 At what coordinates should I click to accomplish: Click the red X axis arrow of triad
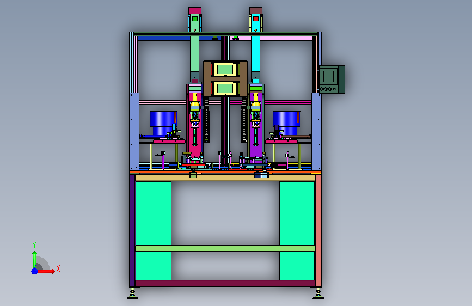point(46,271)
